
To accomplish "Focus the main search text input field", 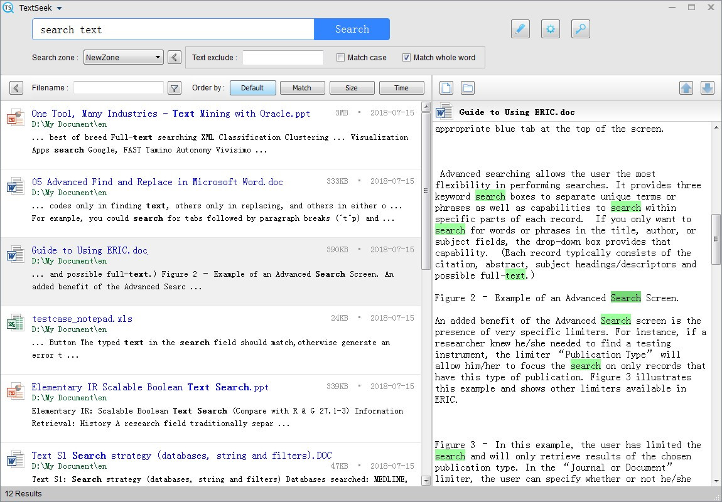I will pyautogui.click(x=173, y=29).
